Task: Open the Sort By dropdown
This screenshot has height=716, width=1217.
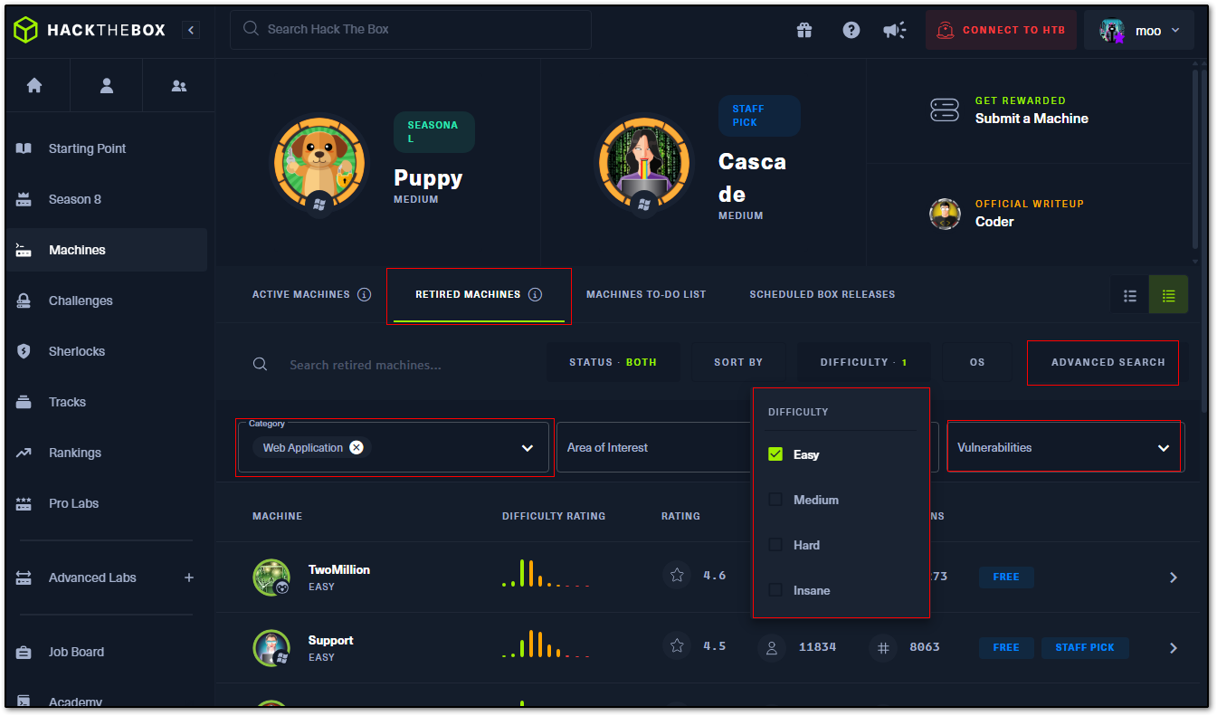Action: [738, 362]
